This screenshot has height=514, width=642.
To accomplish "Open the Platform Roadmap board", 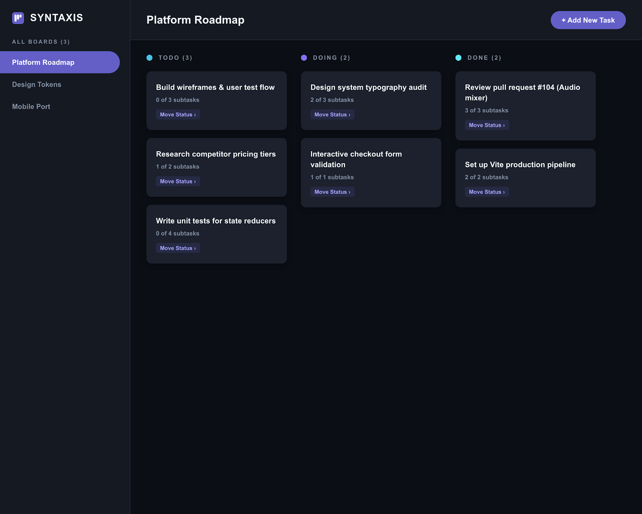I will pos(60,62).
